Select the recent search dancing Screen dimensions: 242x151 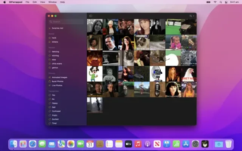point(55,52)
